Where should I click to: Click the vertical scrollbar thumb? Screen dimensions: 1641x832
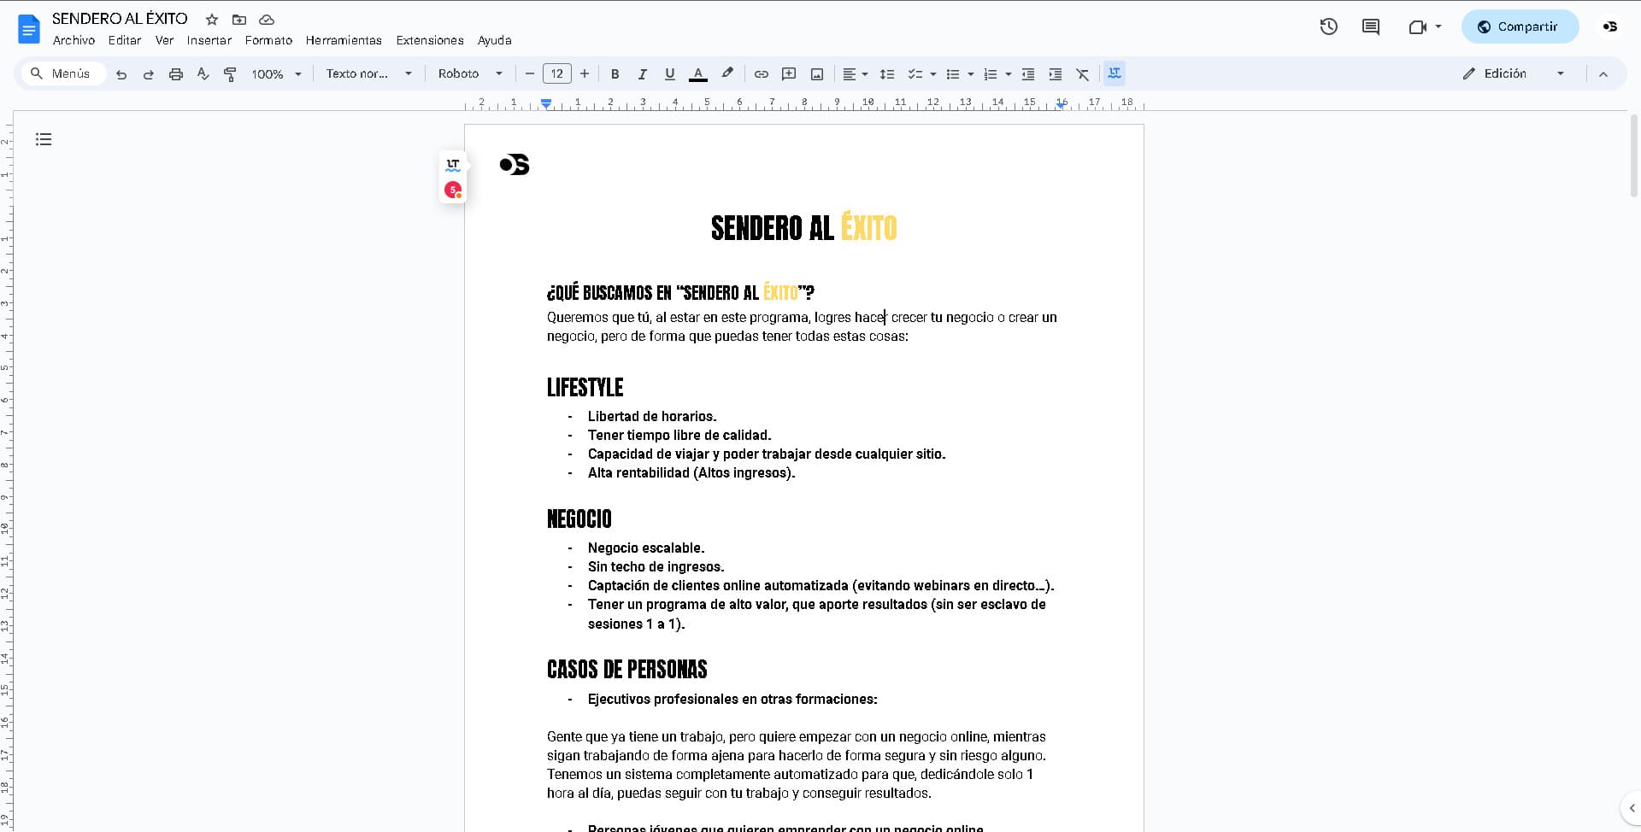point(1634,155)
